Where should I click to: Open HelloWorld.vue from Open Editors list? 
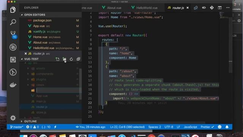coord(50,48)
